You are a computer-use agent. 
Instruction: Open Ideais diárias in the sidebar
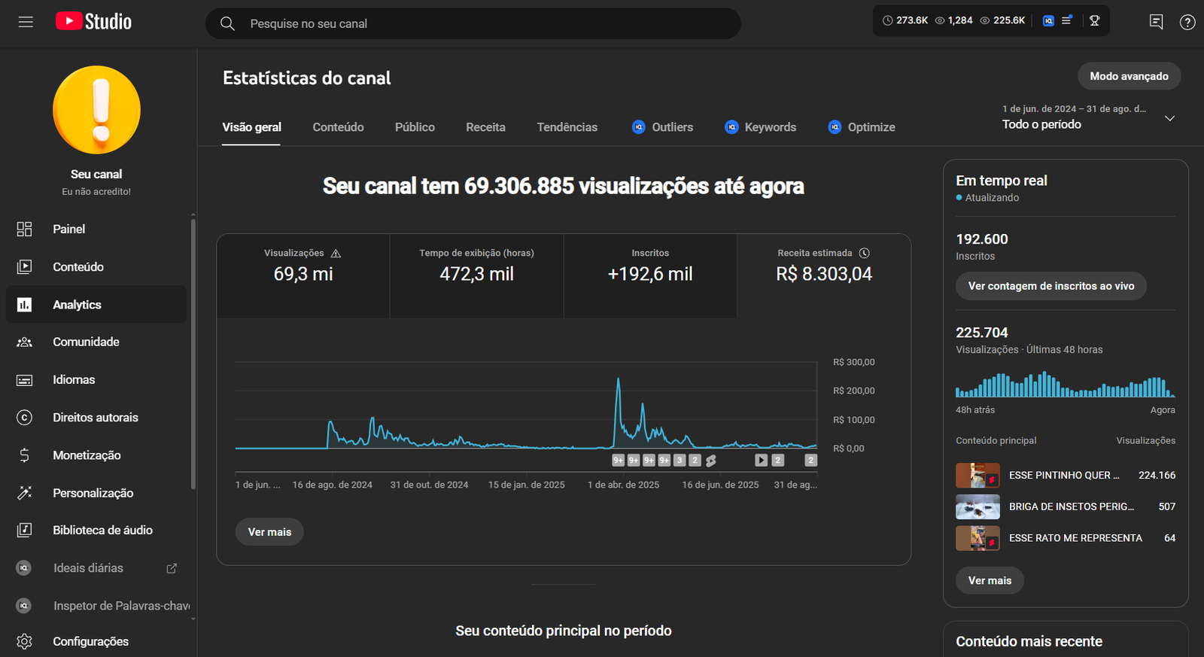[x=96, y=567]
